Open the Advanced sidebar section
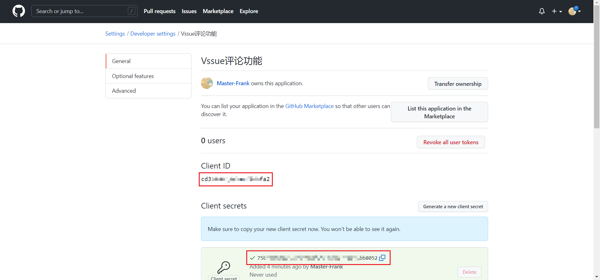 (148, 91)
